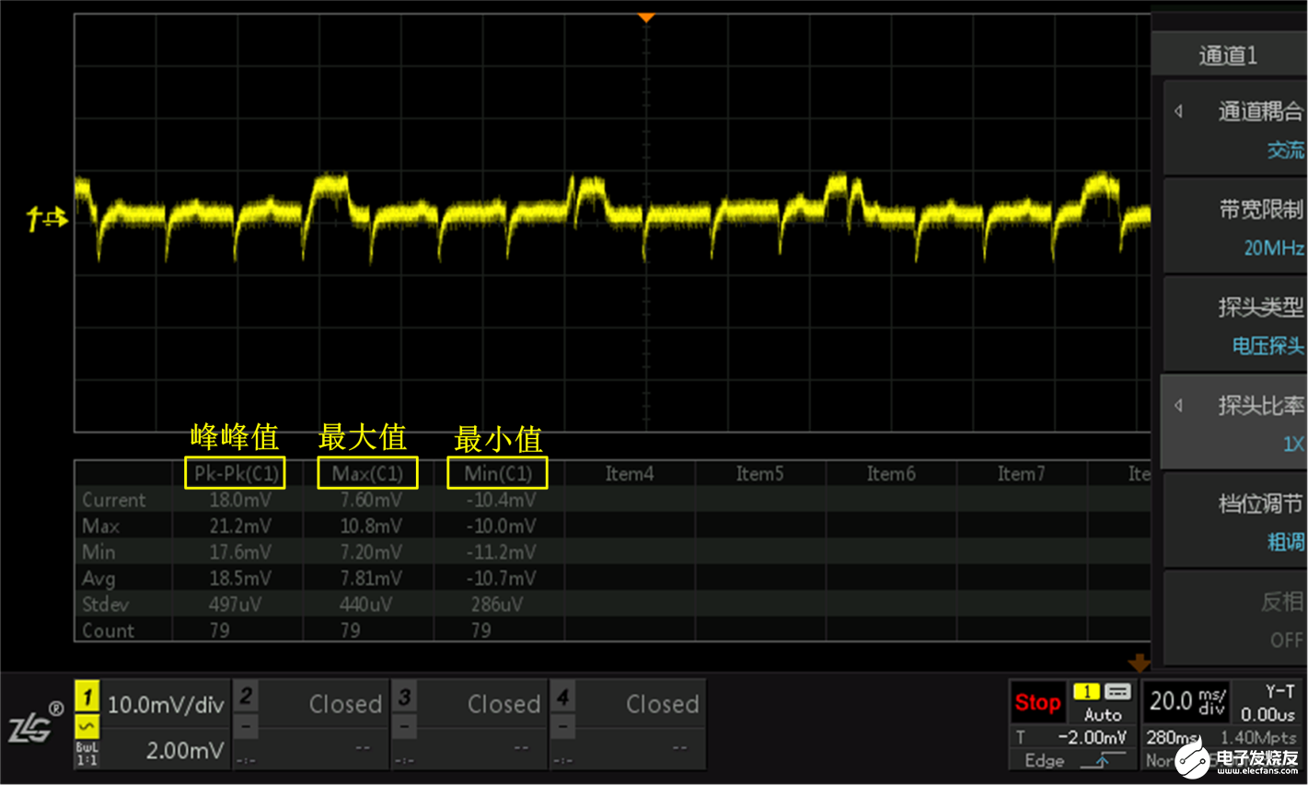This screenshot has width=1308, height=785.
Task: Click the channel 4 number badge
Action: (562, 696)
